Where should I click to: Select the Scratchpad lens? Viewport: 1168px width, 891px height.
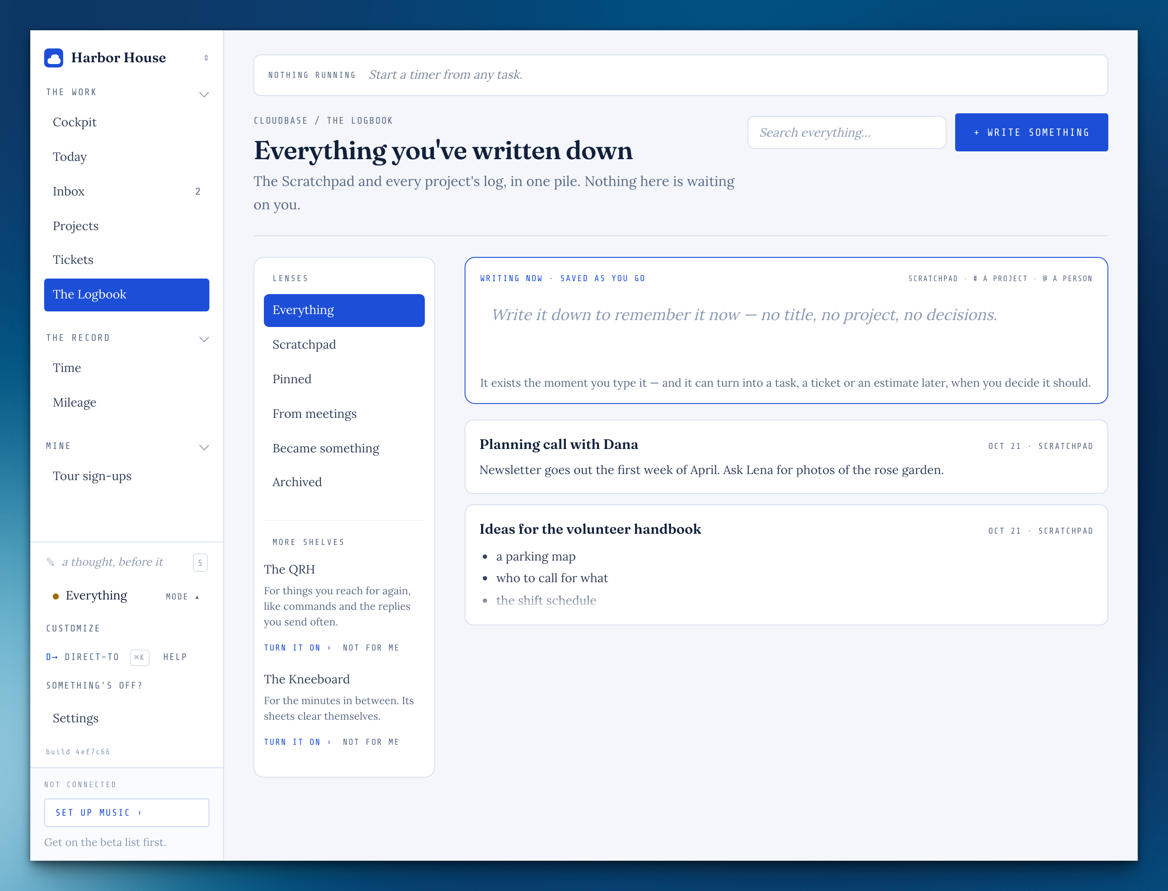pyautogui.click(x=344, y=344)
